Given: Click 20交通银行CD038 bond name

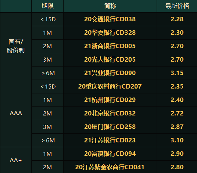Looking at the screenshot, I should [110, 19].
